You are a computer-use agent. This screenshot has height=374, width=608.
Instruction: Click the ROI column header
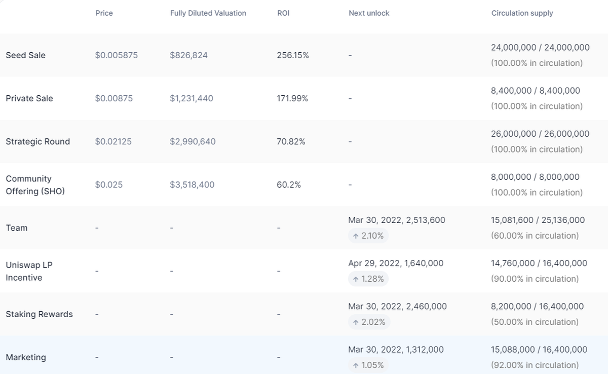point(283,13)
